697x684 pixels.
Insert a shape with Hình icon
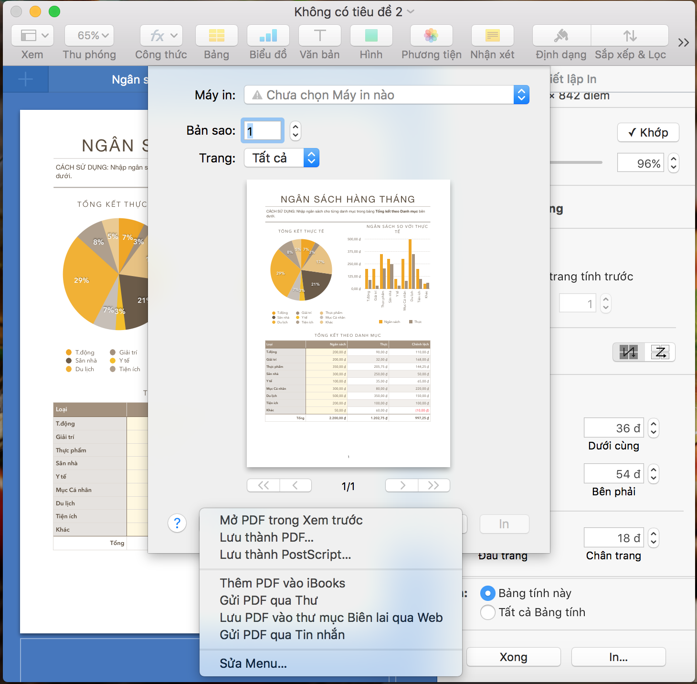pyautogui.click(x=371, y=36)
